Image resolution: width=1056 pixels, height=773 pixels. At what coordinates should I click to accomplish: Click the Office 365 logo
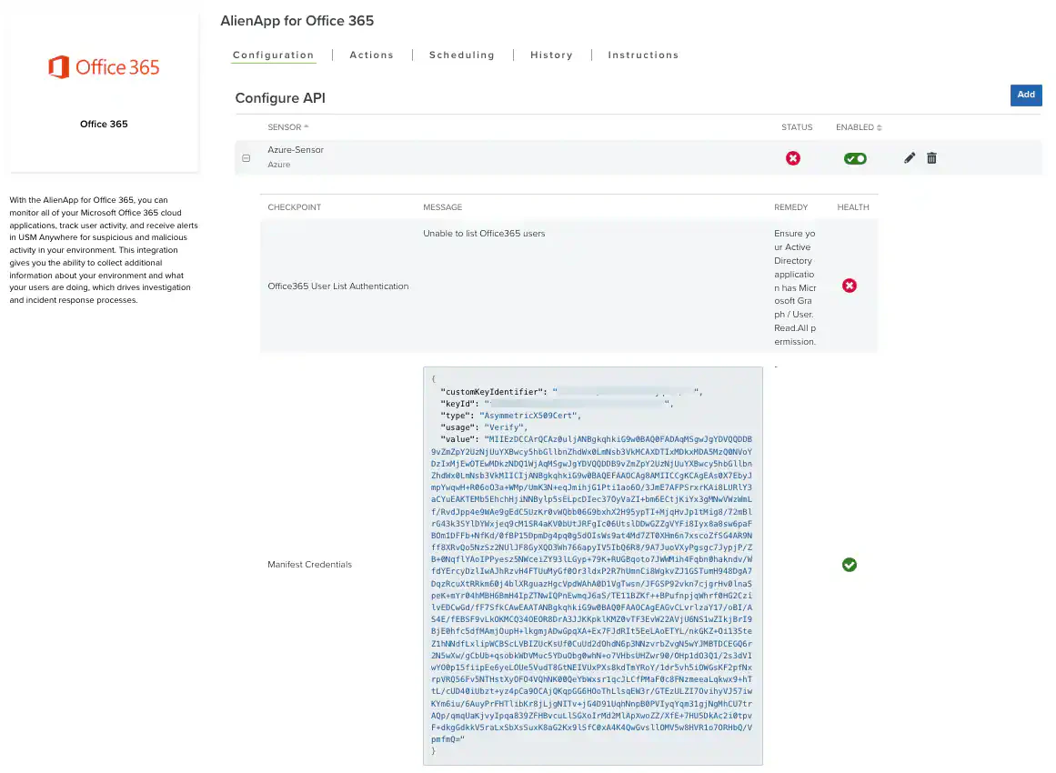click(104, 67)
